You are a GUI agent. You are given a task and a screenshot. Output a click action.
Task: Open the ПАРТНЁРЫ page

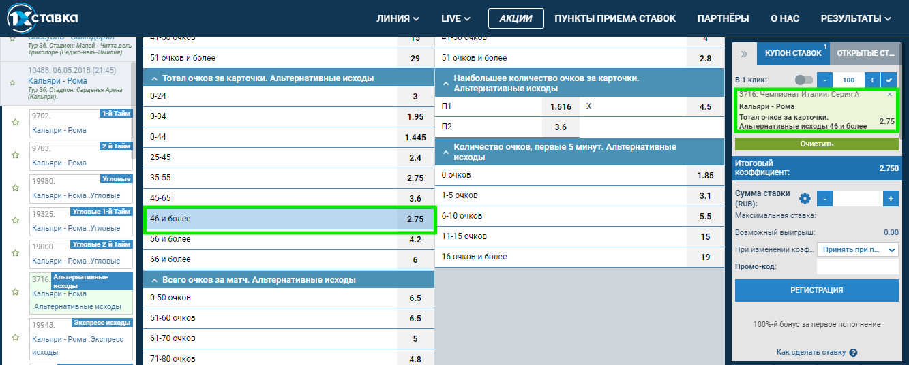[723, 18]
